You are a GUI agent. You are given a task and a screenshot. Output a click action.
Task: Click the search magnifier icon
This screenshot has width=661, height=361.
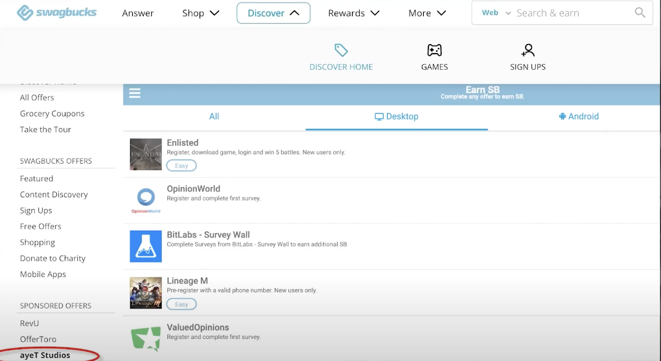640,13
